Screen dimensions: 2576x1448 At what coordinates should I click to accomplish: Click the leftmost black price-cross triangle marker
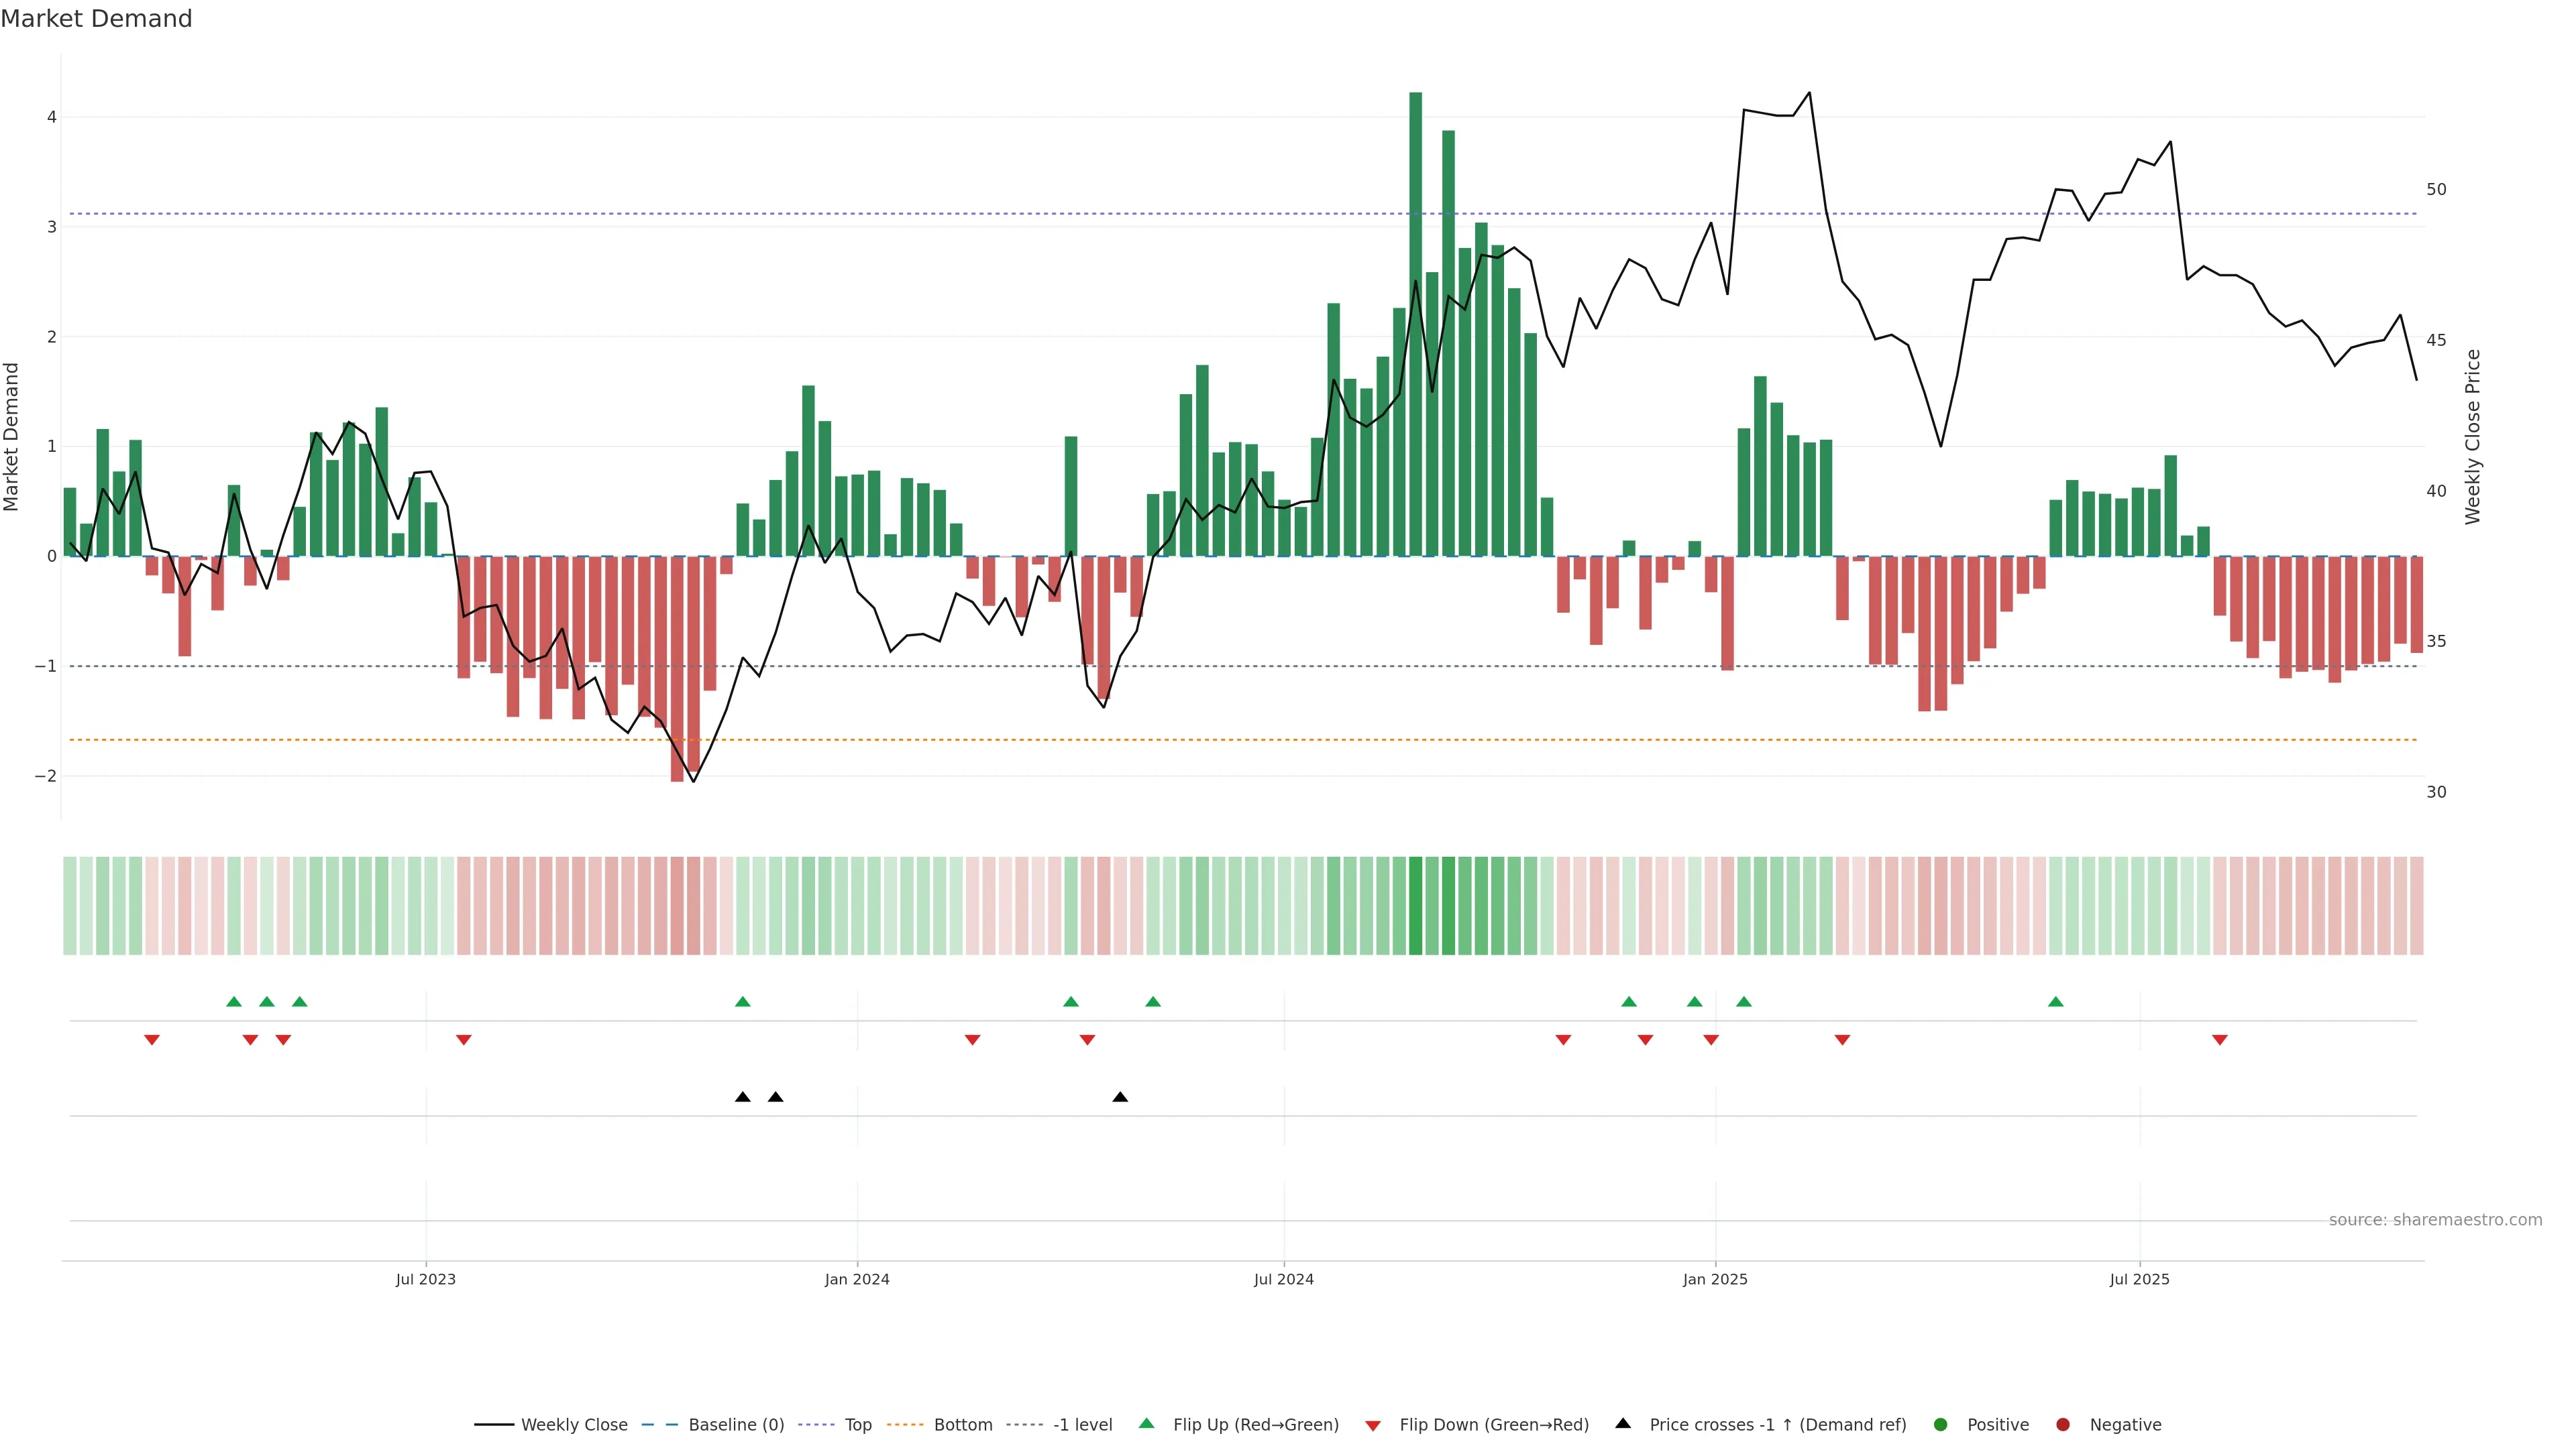(742, 1096)
